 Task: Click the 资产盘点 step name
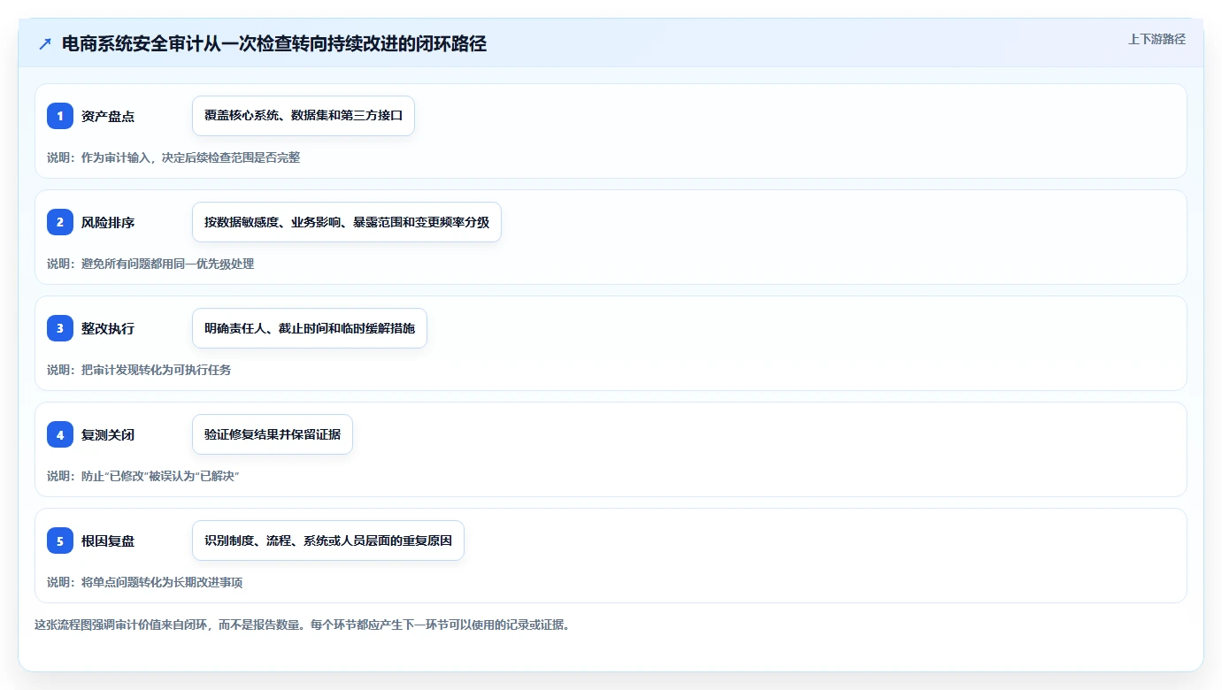pyautogui.click(x=108, y=116)
